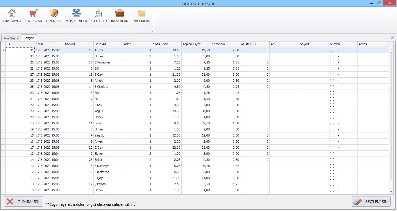Click ID cell 30

pos(20,56)
